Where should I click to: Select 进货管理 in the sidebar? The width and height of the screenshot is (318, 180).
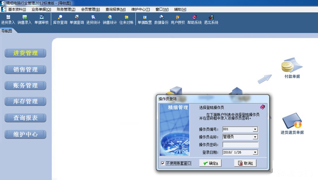25,53
